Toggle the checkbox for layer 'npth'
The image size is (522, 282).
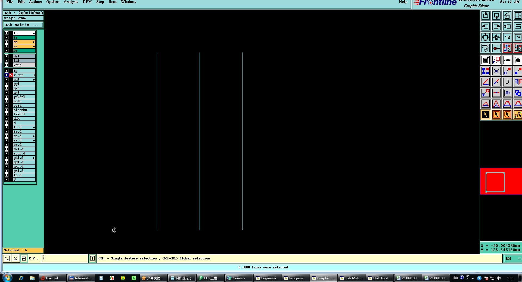coord(7,101)
